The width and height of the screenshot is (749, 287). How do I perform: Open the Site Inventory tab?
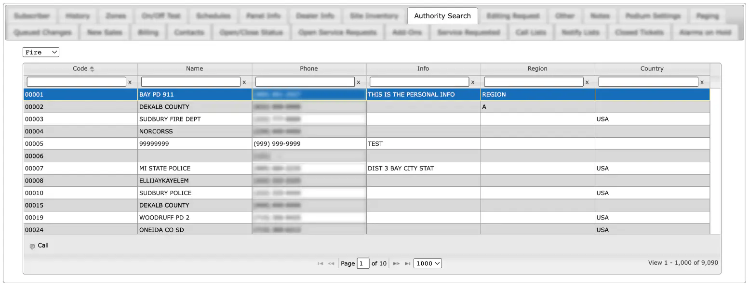click(x=374, y=16)
